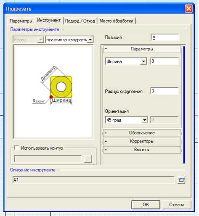Switch to the Подход / Отход tab

80,21
